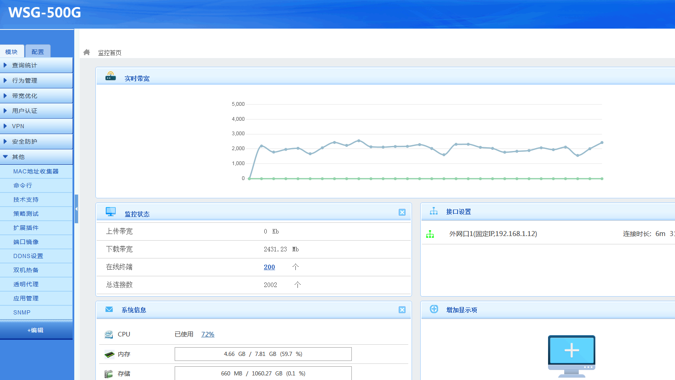The height and width of the screenshot is (380, 675).
Task: Expand the 查询统计 menu section
Action: (36, 65)
